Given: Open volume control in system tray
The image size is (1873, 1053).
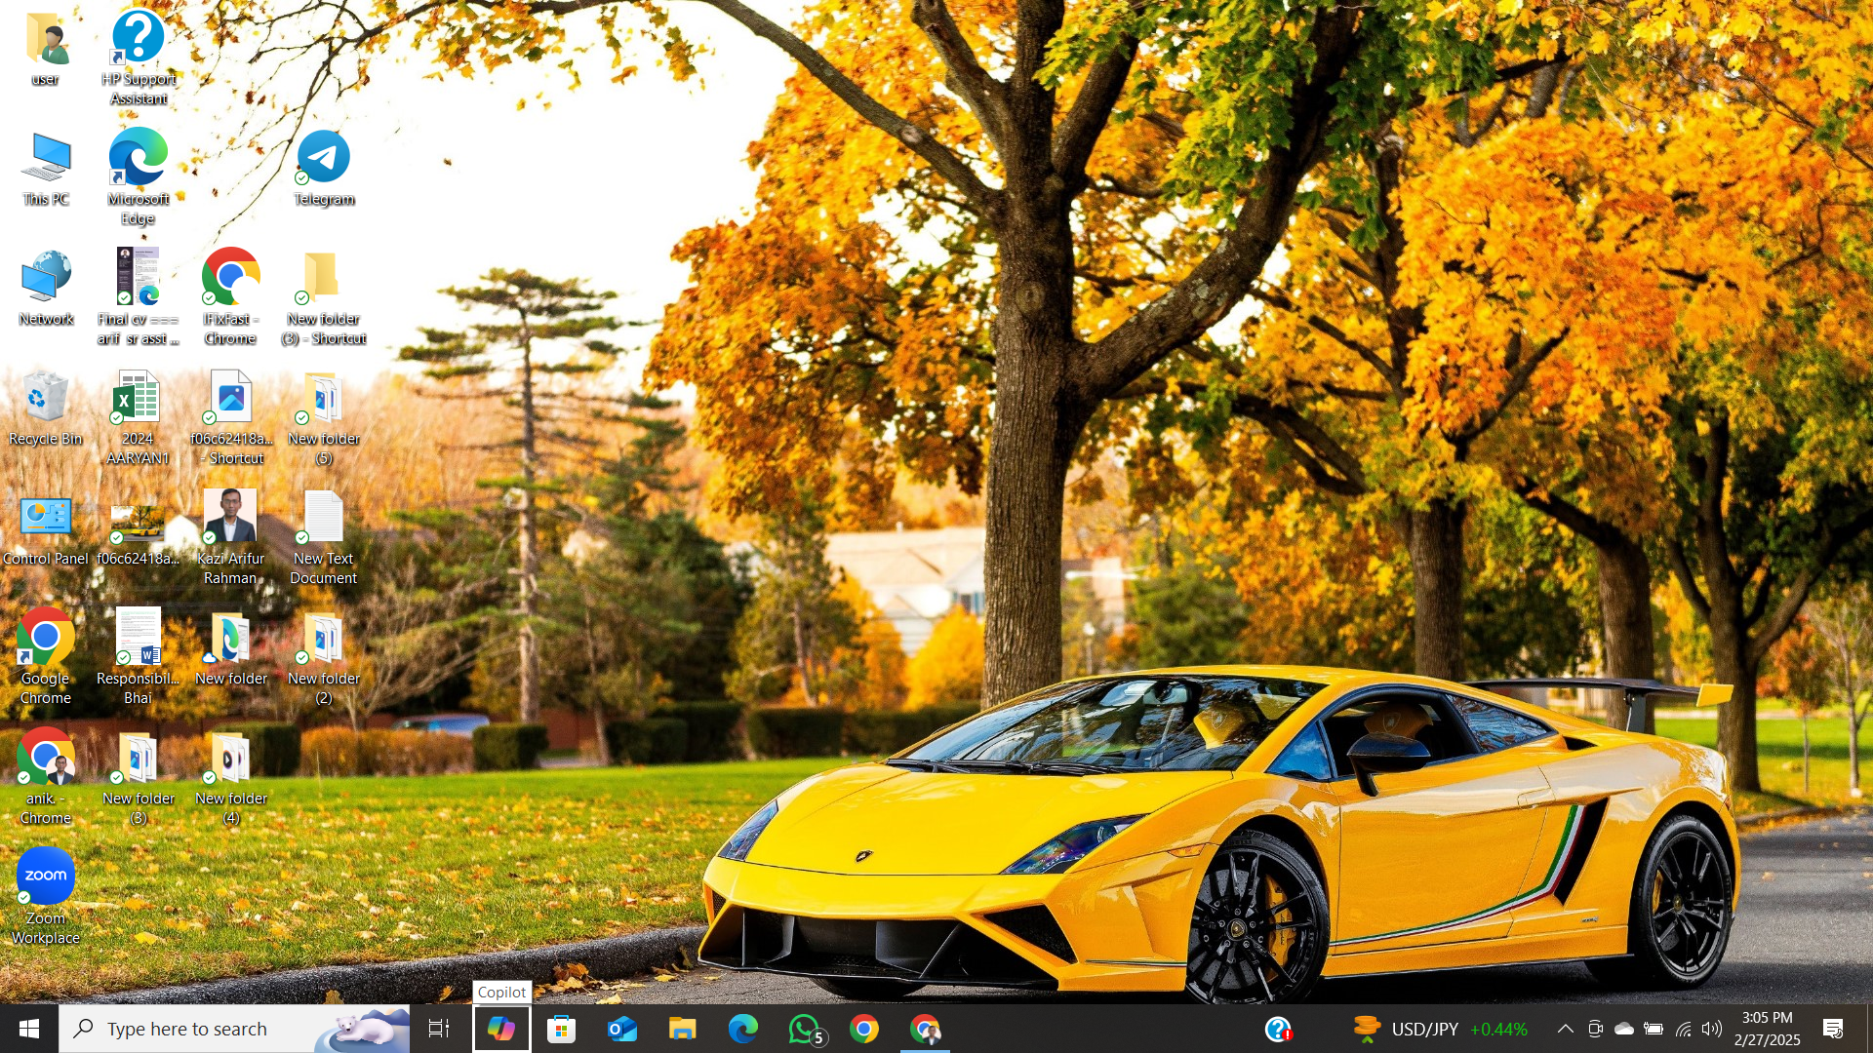Looking at the screenshot, I should (x=1712, y=1030).
